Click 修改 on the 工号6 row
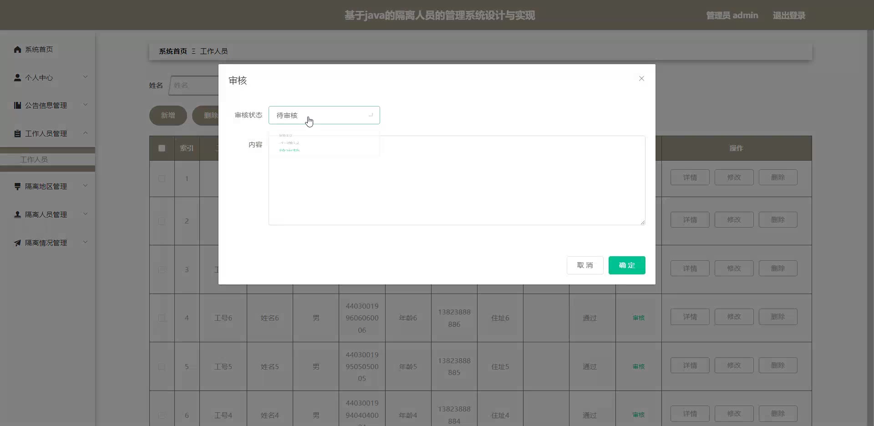This screenshot has width=874, height=426. click(x=734, y=316)
